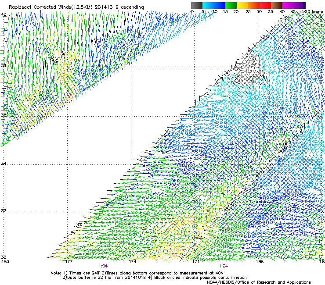Click the longitude label '-171'
The height and width of the screenshot is (285, 325).
point(195,261)
